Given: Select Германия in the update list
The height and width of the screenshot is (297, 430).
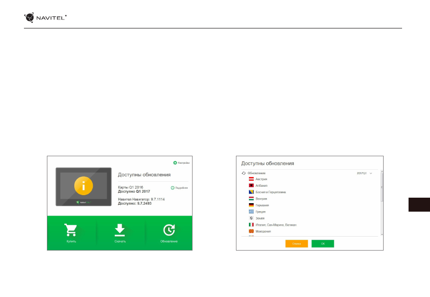Looking at the screenshot, I should (262, 205).
